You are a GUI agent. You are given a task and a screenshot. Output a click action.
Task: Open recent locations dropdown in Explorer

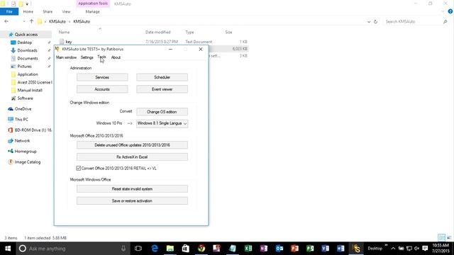[23, 21]
